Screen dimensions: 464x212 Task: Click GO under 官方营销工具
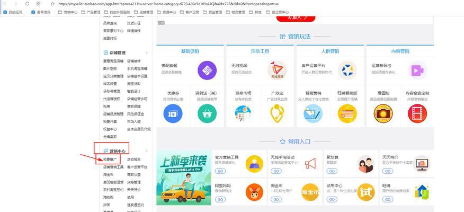220,171
